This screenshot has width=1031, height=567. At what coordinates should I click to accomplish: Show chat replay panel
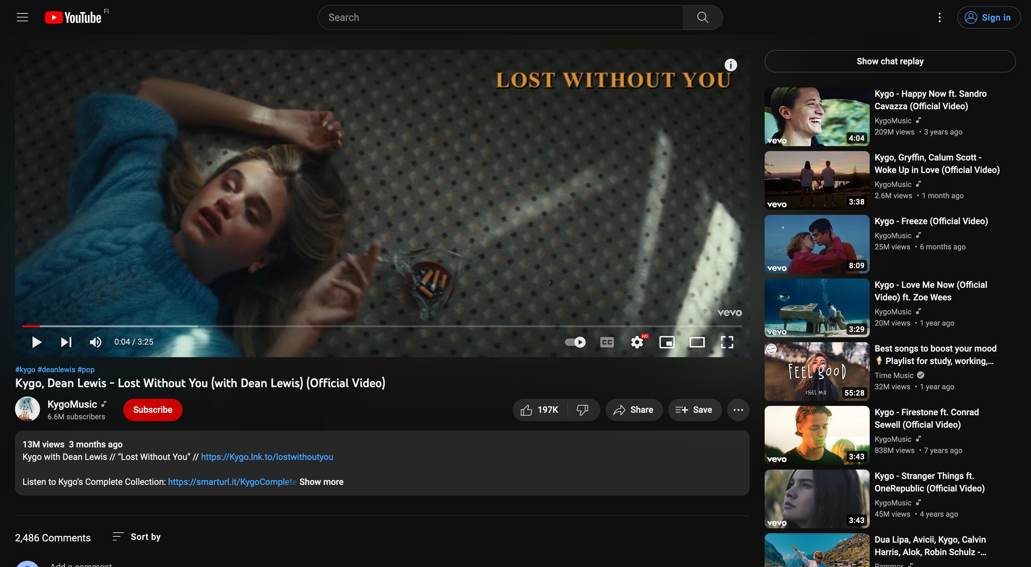point(890,61)
